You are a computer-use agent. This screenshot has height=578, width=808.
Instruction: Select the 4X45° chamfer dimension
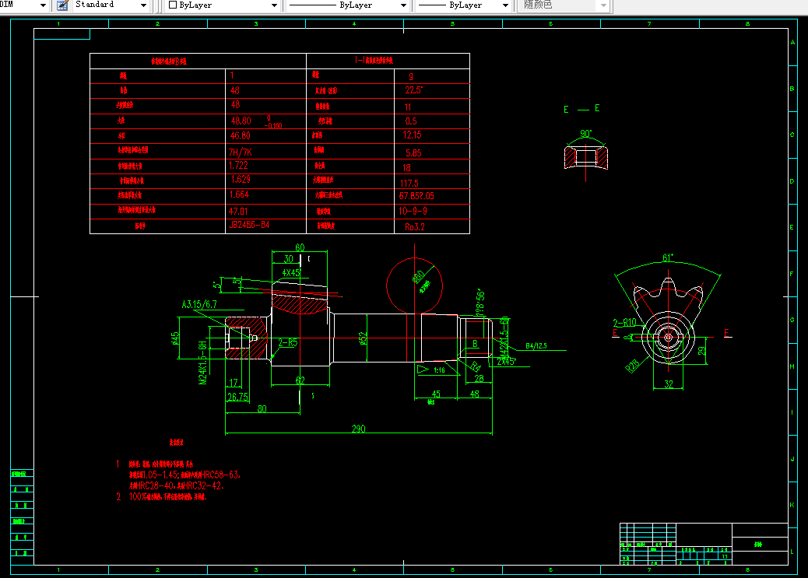[x=291, y=272]
